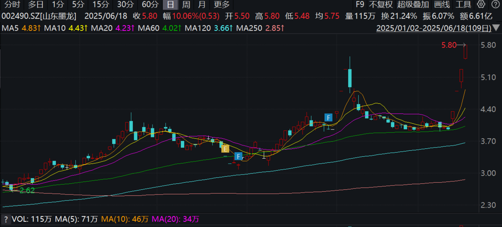This screenshot has width=502, height=227.
Task: Select the 周 weekly period tab
Action: pos(186,5)
